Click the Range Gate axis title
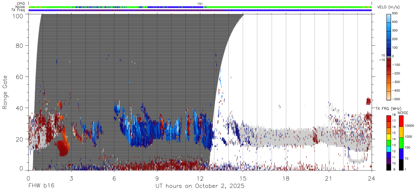The width and height of the screenshot is (418, 193). 5,92
